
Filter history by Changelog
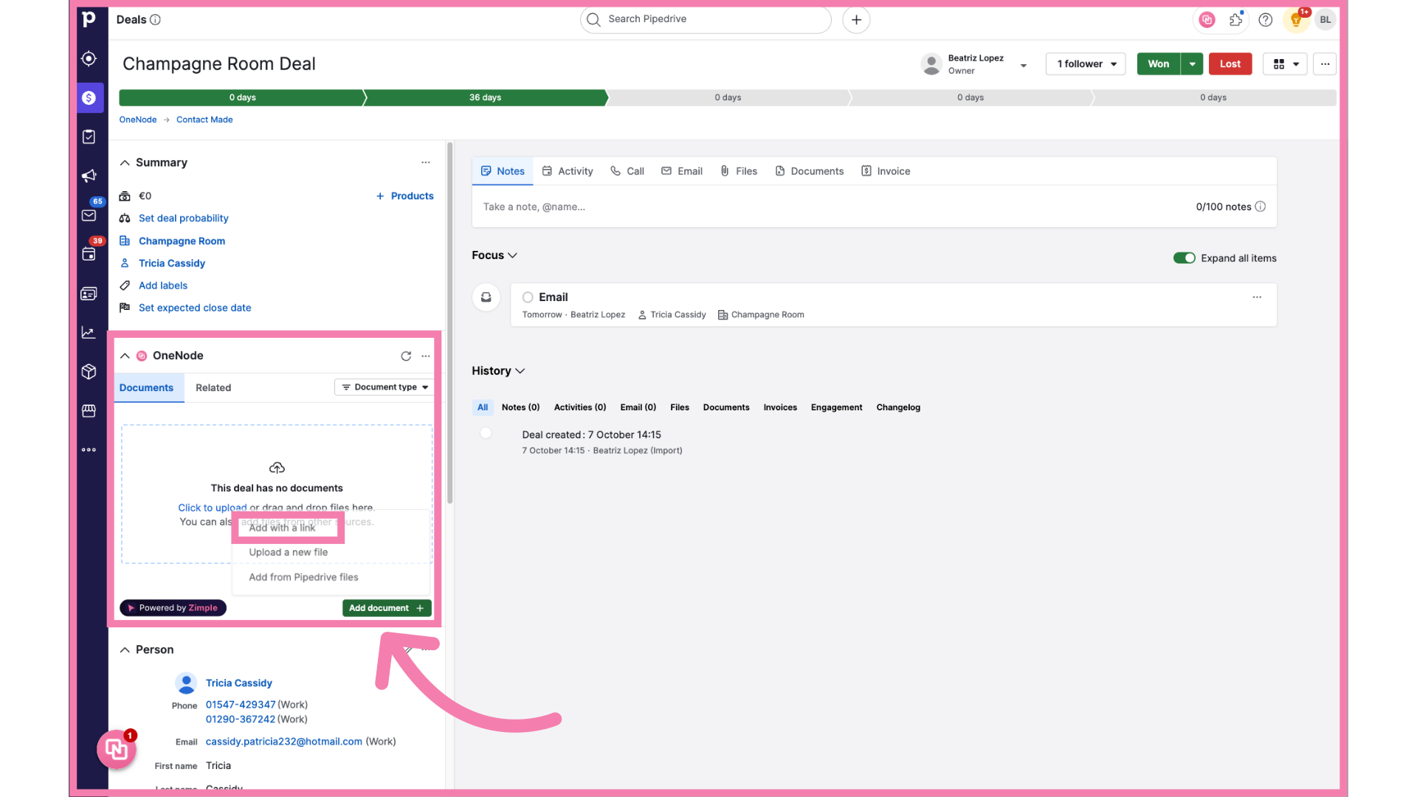[x=898, y=407]
